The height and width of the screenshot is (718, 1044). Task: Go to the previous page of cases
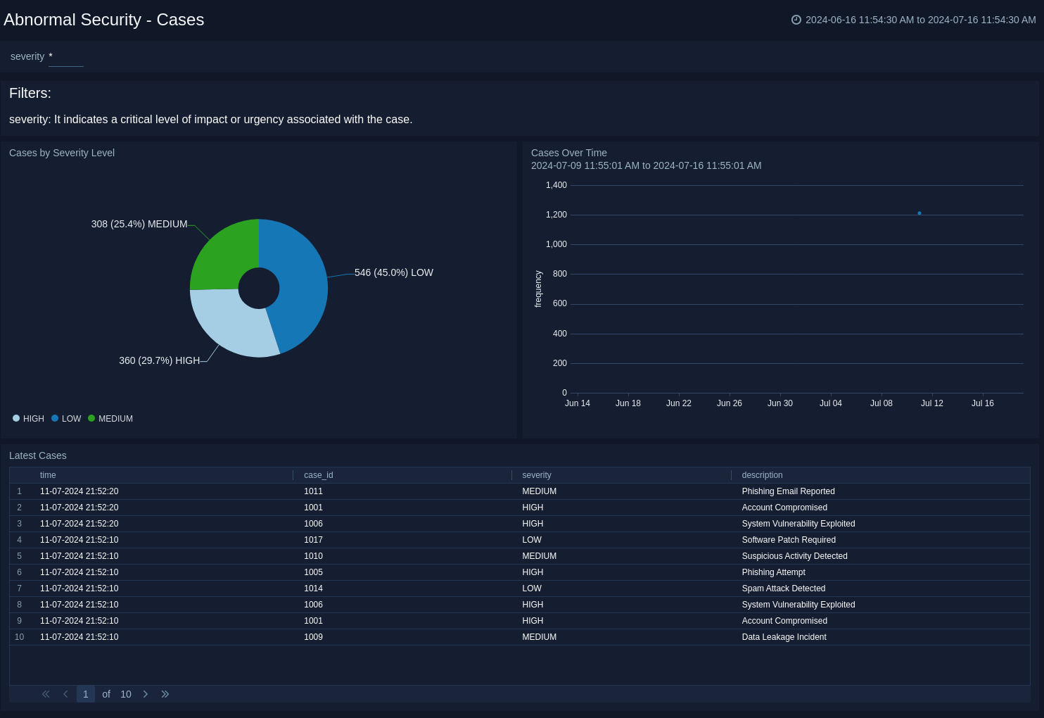(65, 694)
